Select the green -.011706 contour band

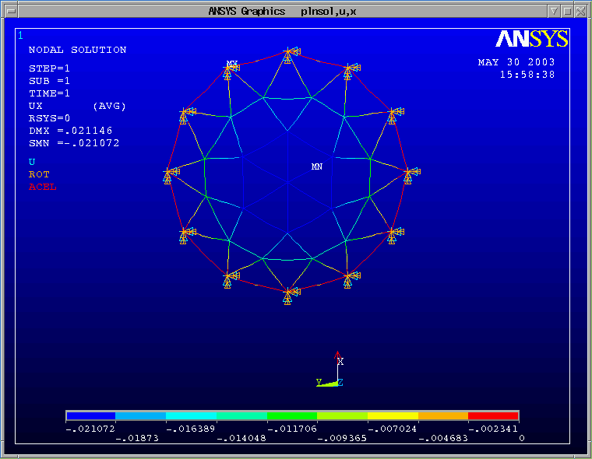[x=292, y=415]
